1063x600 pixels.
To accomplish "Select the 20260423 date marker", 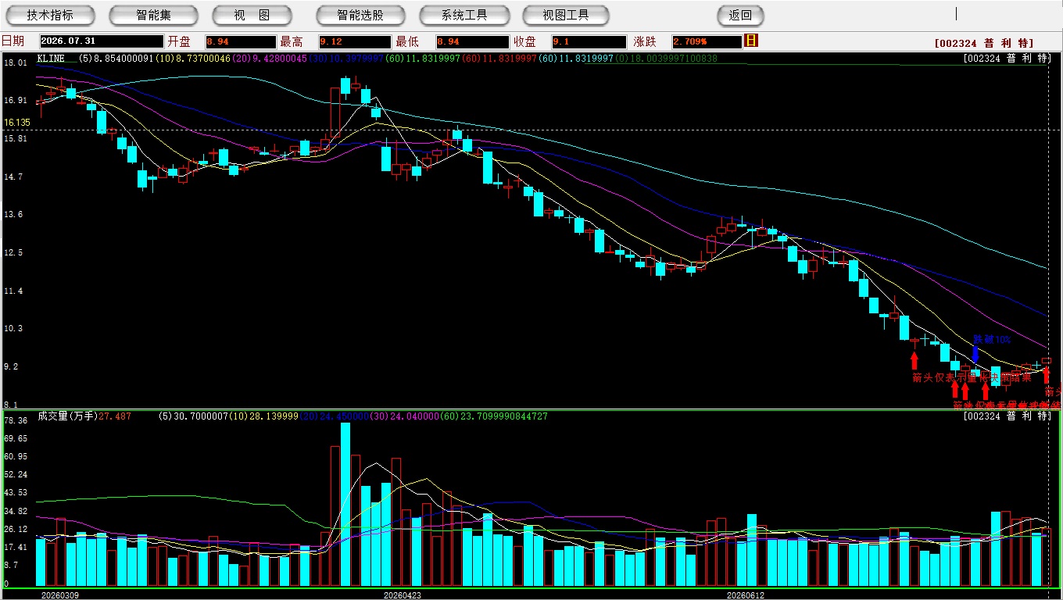I will [403, 595].
